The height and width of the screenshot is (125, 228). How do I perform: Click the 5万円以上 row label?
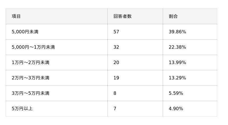coord(22,109)
